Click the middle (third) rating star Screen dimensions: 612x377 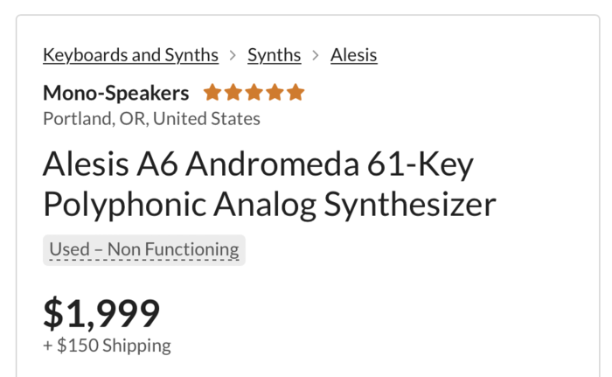pyautogui.click(x=254, y=93)
